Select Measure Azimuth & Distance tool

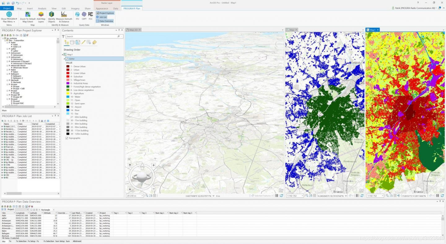64,17
